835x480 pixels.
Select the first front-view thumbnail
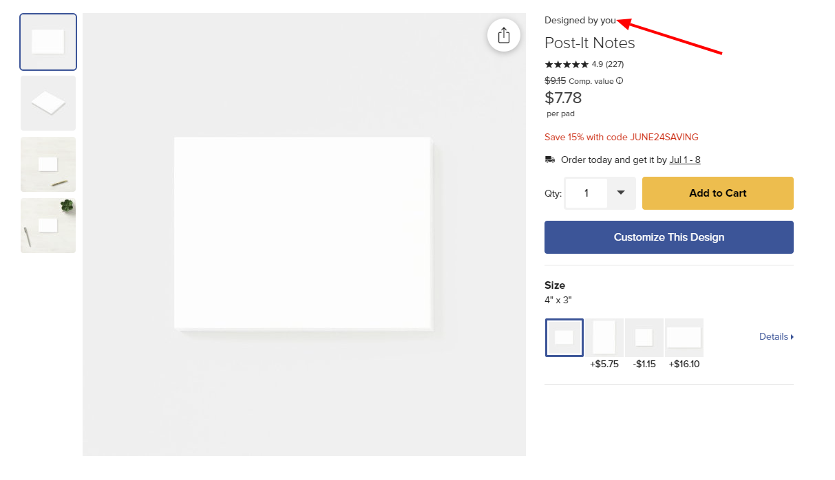coord(48,42)
